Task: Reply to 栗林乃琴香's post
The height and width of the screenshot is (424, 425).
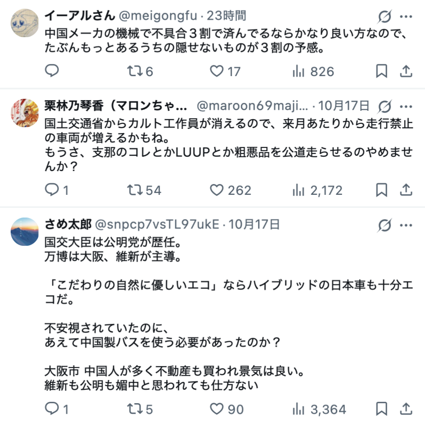Action: coord(52,190)
